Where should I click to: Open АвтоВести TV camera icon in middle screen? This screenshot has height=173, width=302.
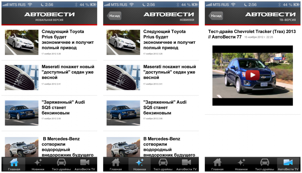[186, 163]
